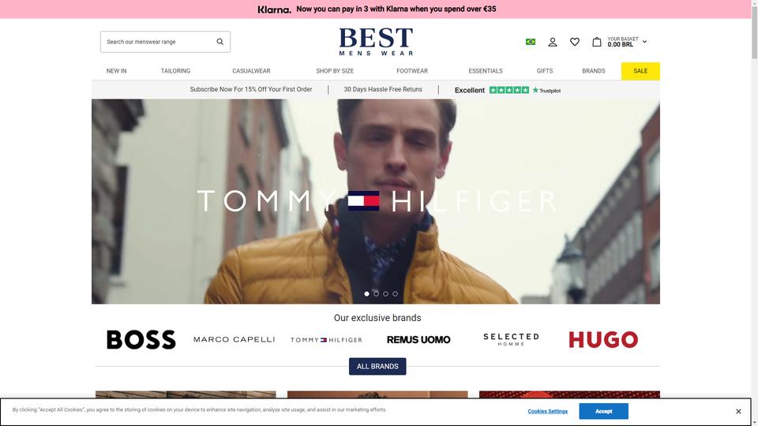Click the search magnifier icon
The height and width of the screenshot is (426, 758).
220,42
